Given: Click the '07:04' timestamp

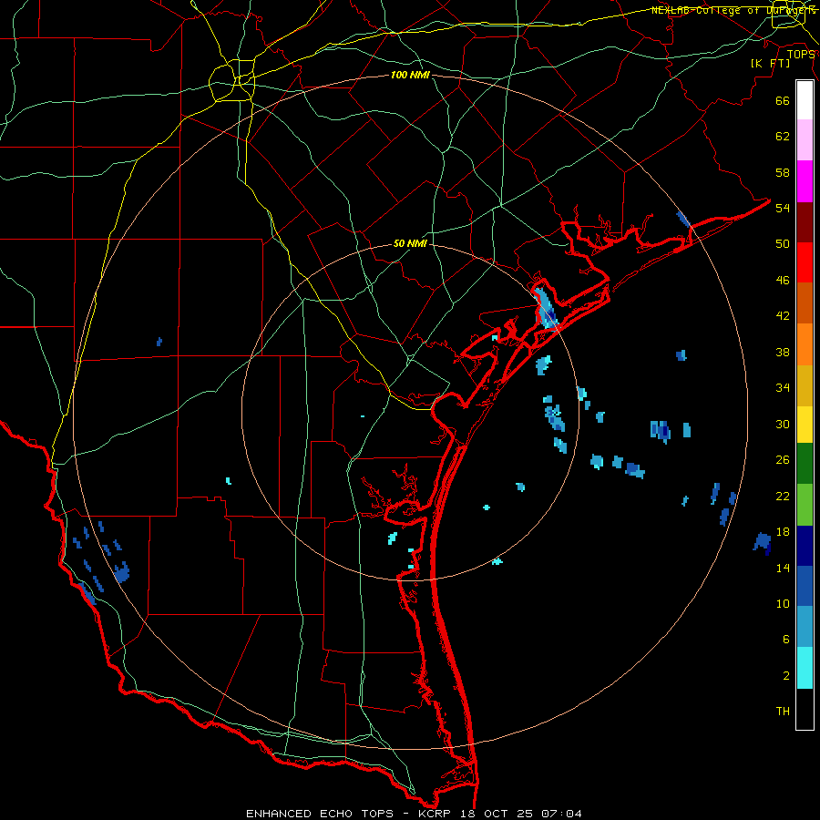Looking at the screenshot, I should [x=561, y=814].
